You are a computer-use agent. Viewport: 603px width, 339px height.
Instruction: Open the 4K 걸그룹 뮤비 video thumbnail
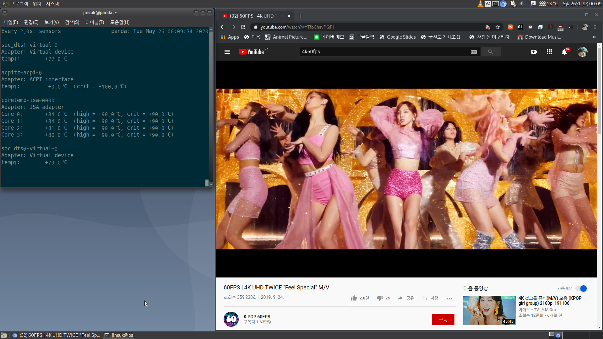coord(489,310)
